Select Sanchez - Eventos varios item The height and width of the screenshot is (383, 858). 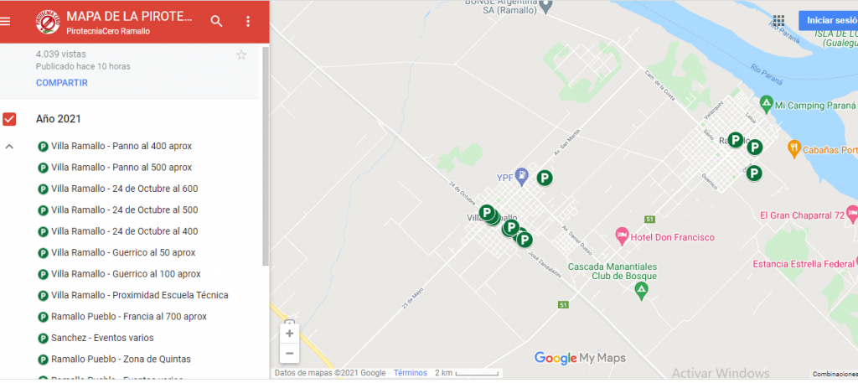pyautogui.click(x=96, y=338)
